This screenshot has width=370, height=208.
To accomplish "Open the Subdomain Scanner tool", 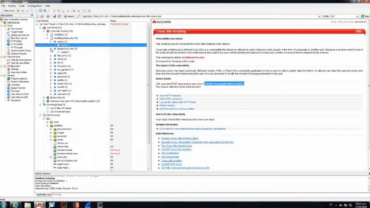I will (20, 35).
